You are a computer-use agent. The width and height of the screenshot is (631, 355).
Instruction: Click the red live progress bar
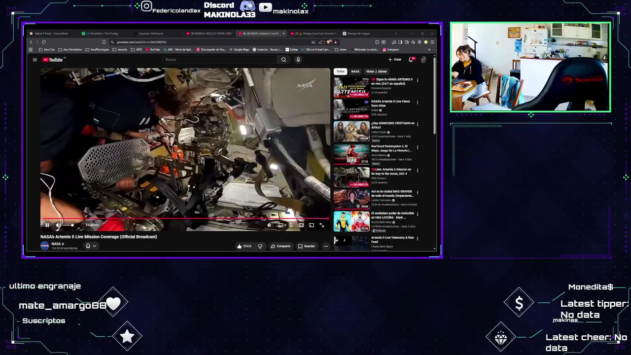coord(185,218)
